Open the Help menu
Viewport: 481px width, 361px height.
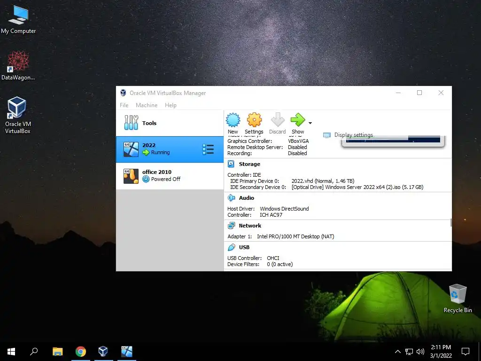click(x=171, y=105)
